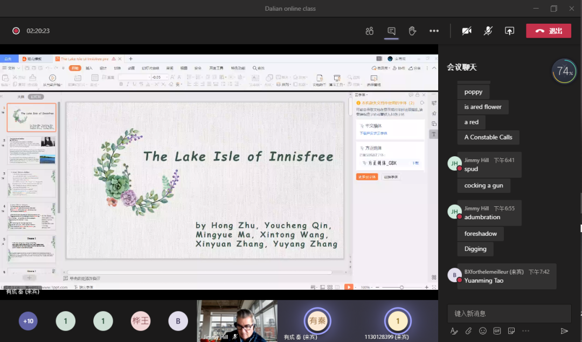
Task: Open the sticker picker in chat
Action: pos(511,331)
